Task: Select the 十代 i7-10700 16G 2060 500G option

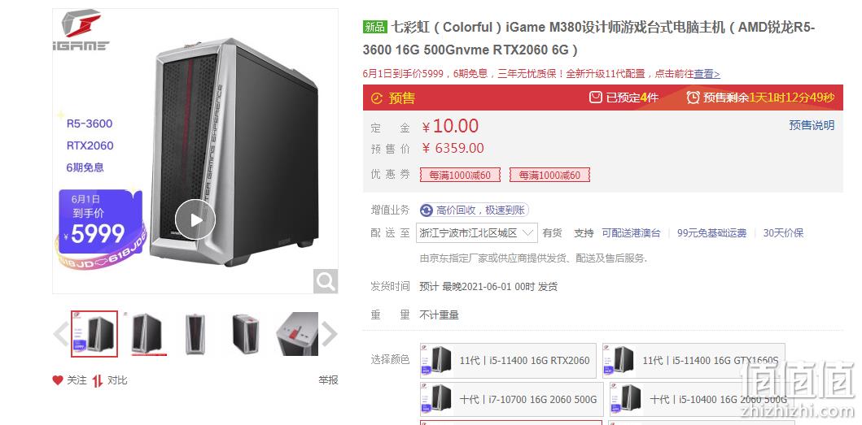Action: coord(511,399)
